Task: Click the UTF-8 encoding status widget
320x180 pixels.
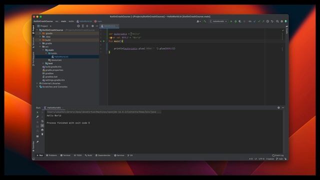Action: pyautogui.click(x=261, y=159)
